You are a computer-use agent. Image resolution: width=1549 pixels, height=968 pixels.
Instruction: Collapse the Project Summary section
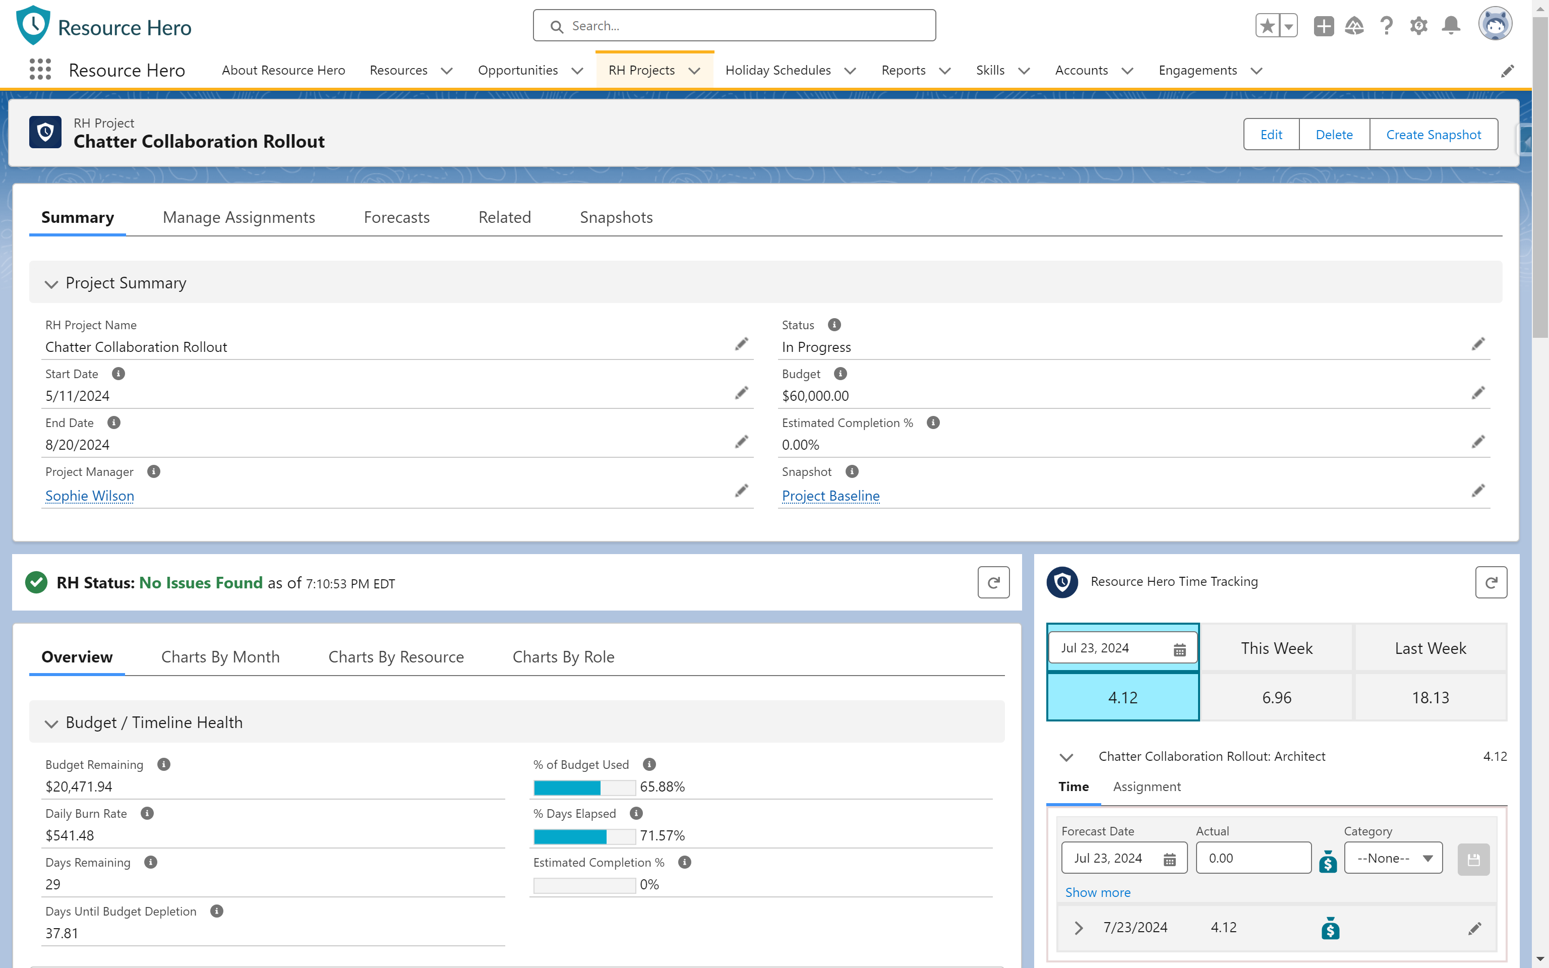pos(51,284)
